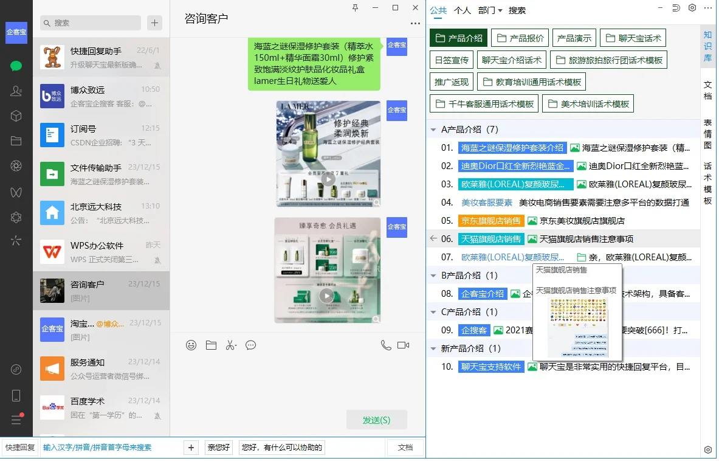
Task: Start a video call
Action: (404, 346)
